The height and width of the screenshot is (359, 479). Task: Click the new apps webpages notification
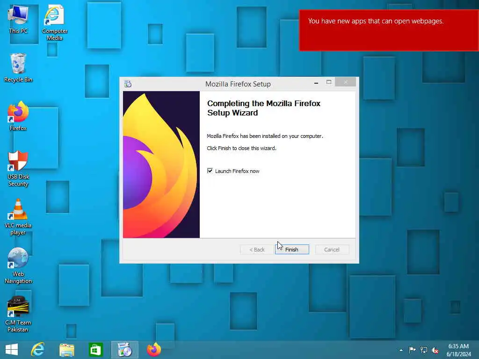point(389,30)
